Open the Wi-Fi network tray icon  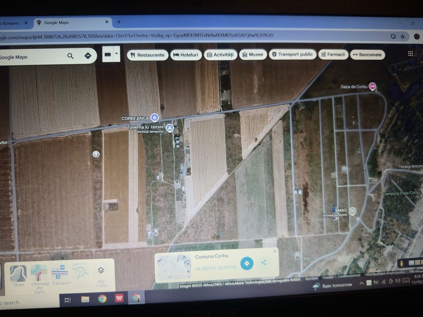(384, 282)
